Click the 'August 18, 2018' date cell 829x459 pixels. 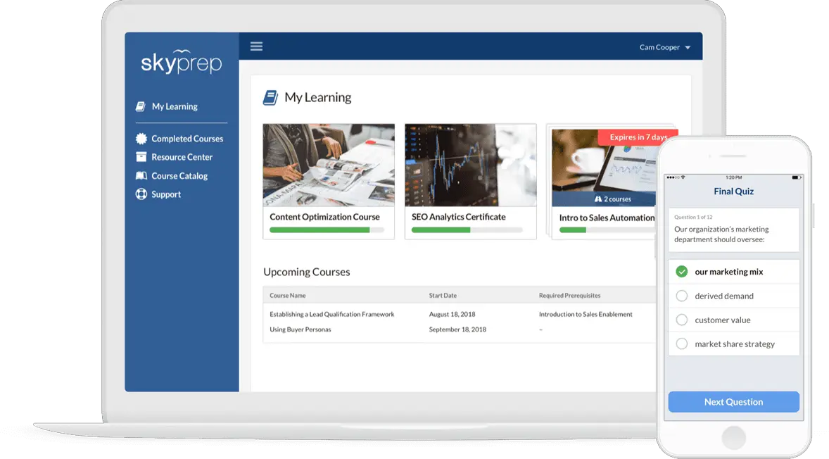coord(452,314)
